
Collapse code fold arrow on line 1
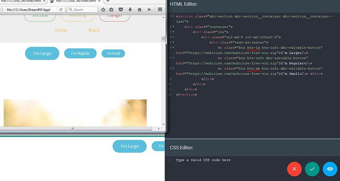tap(173, 16)
